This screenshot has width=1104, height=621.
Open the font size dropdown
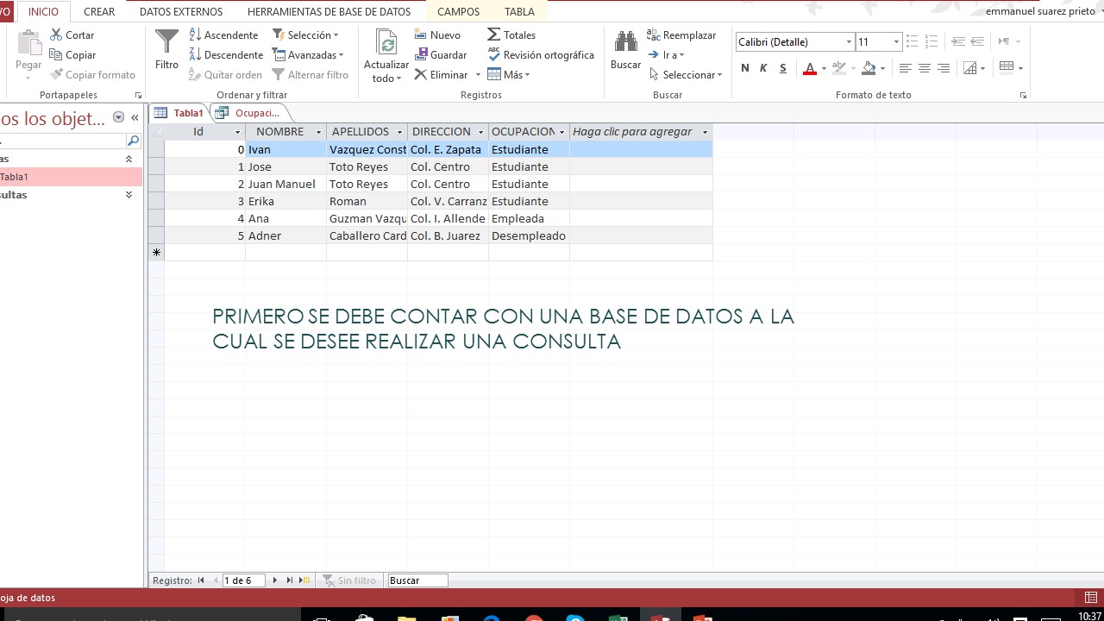(895, 41)
